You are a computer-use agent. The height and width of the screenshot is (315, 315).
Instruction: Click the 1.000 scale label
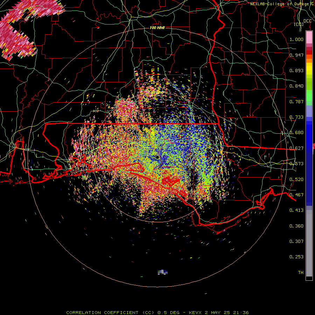point(296,39)
